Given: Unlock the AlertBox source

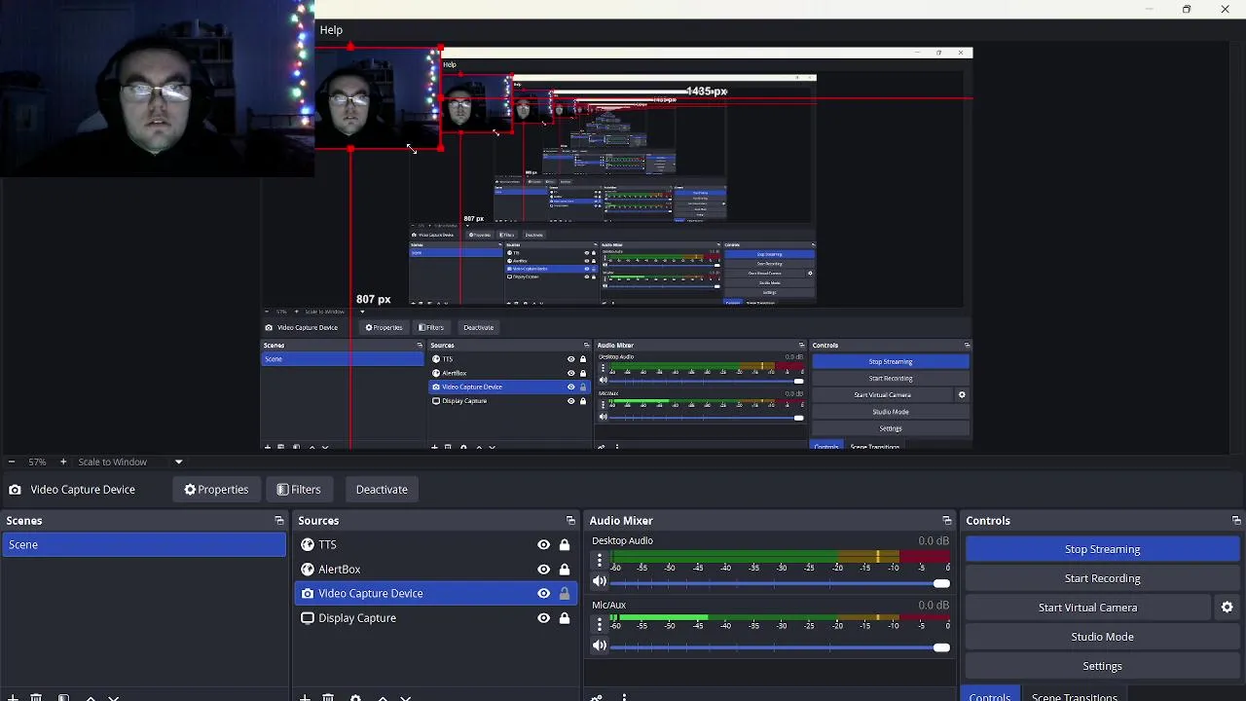Looking at the screenshot, I should 564,569.
